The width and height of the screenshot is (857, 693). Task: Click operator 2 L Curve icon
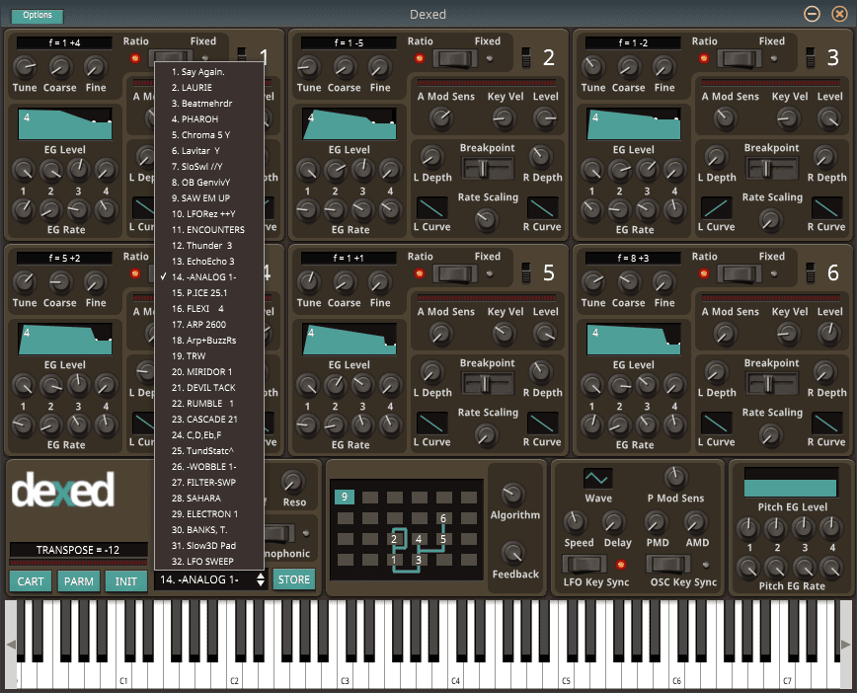tap(432, 208)
